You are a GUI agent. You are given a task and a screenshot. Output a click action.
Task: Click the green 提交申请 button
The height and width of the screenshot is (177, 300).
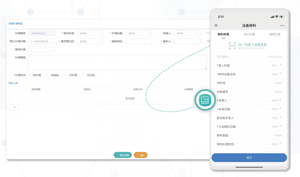pyautogui.click(x=123, y=155)
